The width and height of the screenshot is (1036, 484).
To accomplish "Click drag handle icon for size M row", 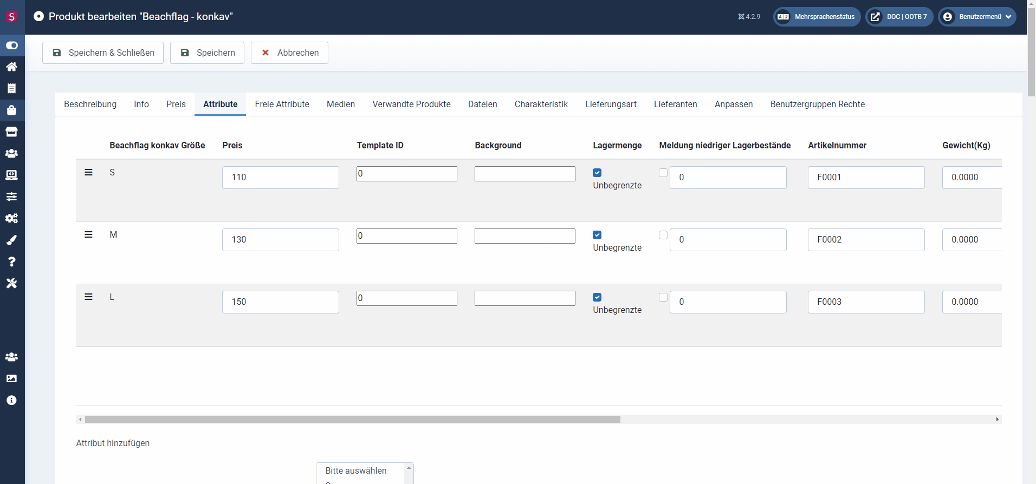I will pos(88,234).
